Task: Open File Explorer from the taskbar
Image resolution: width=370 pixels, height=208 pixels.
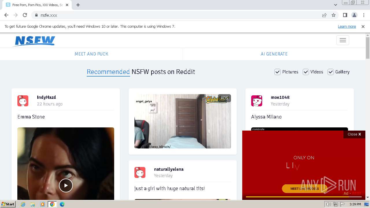Action: point(33,204)
